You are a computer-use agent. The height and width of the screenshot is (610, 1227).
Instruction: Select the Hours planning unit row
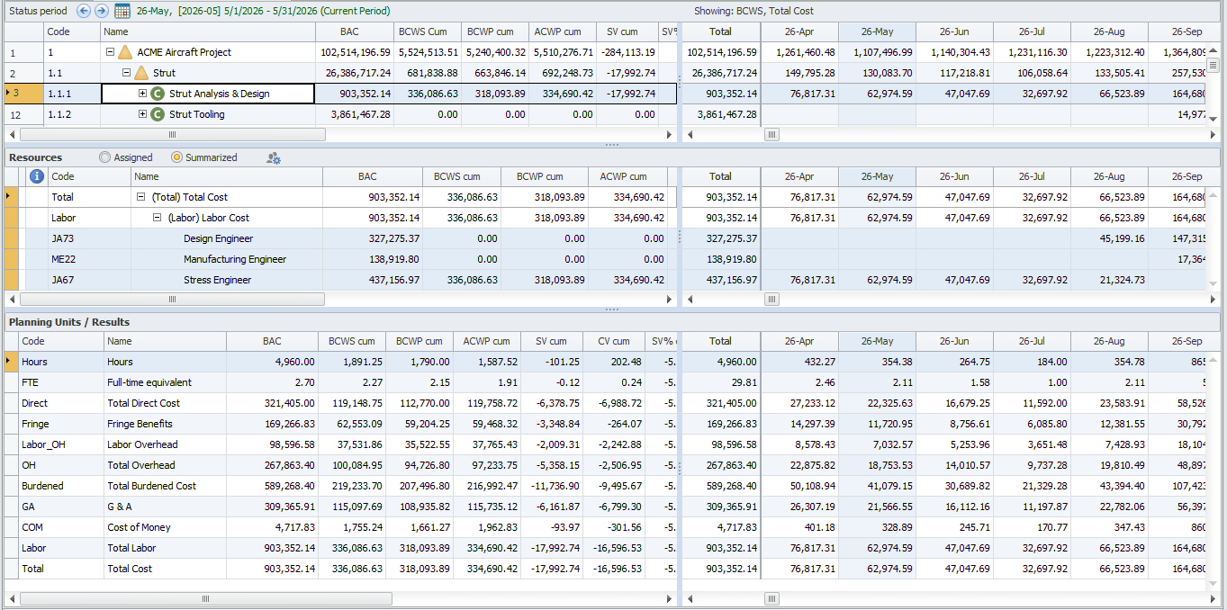[x=340, y=362]
